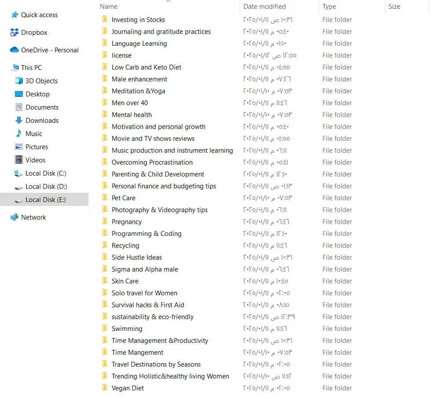Click folder icon beside Recycling
The image size is (432, 397).
105,245
